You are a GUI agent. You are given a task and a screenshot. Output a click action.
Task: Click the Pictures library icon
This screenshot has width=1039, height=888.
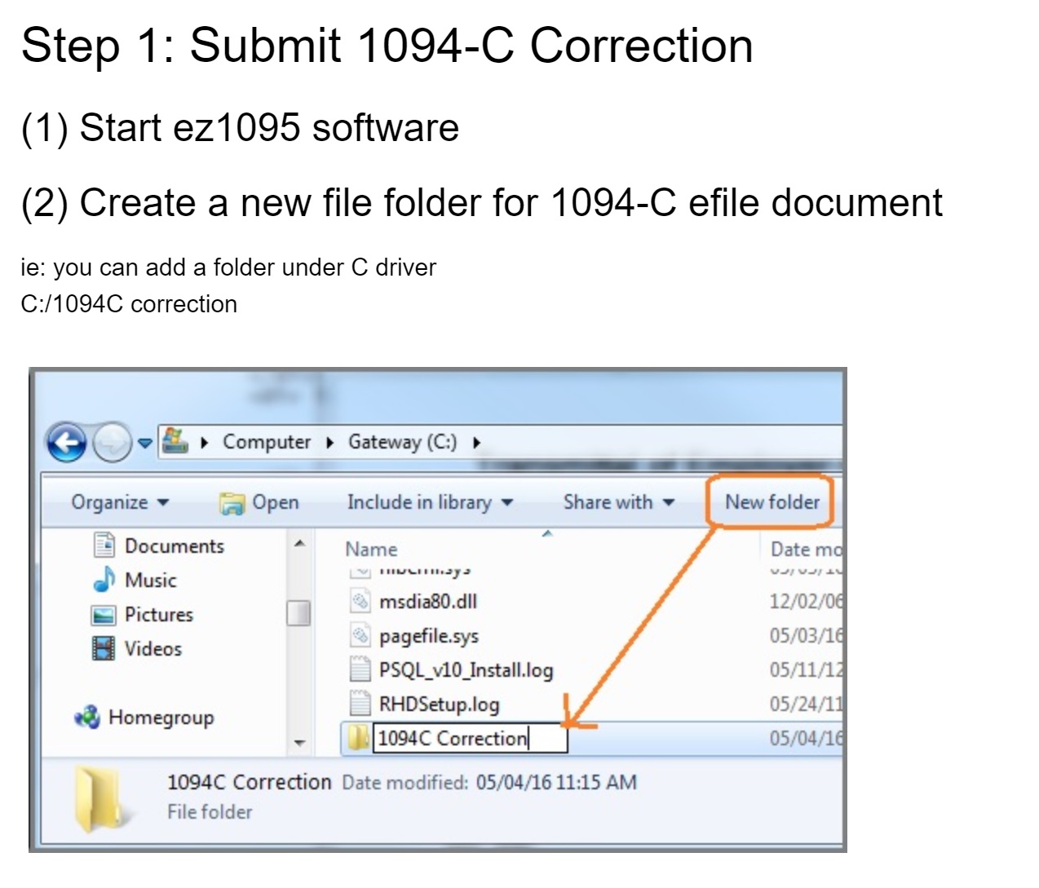click(103, 615)
